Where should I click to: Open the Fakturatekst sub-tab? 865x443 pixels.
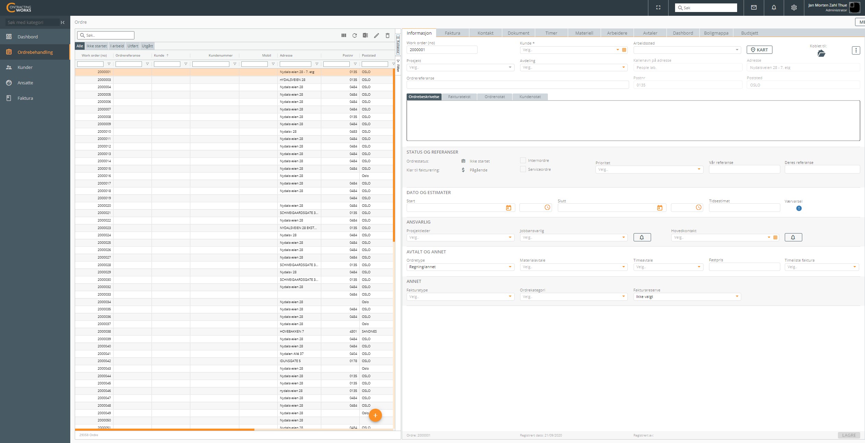tap(459, 97)
